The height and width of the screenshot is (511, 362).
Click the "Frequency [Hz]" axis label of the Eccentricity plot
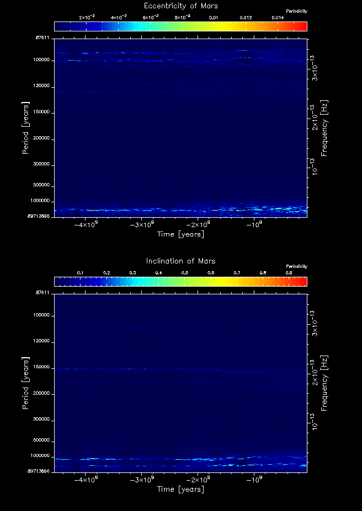(324, 127)
